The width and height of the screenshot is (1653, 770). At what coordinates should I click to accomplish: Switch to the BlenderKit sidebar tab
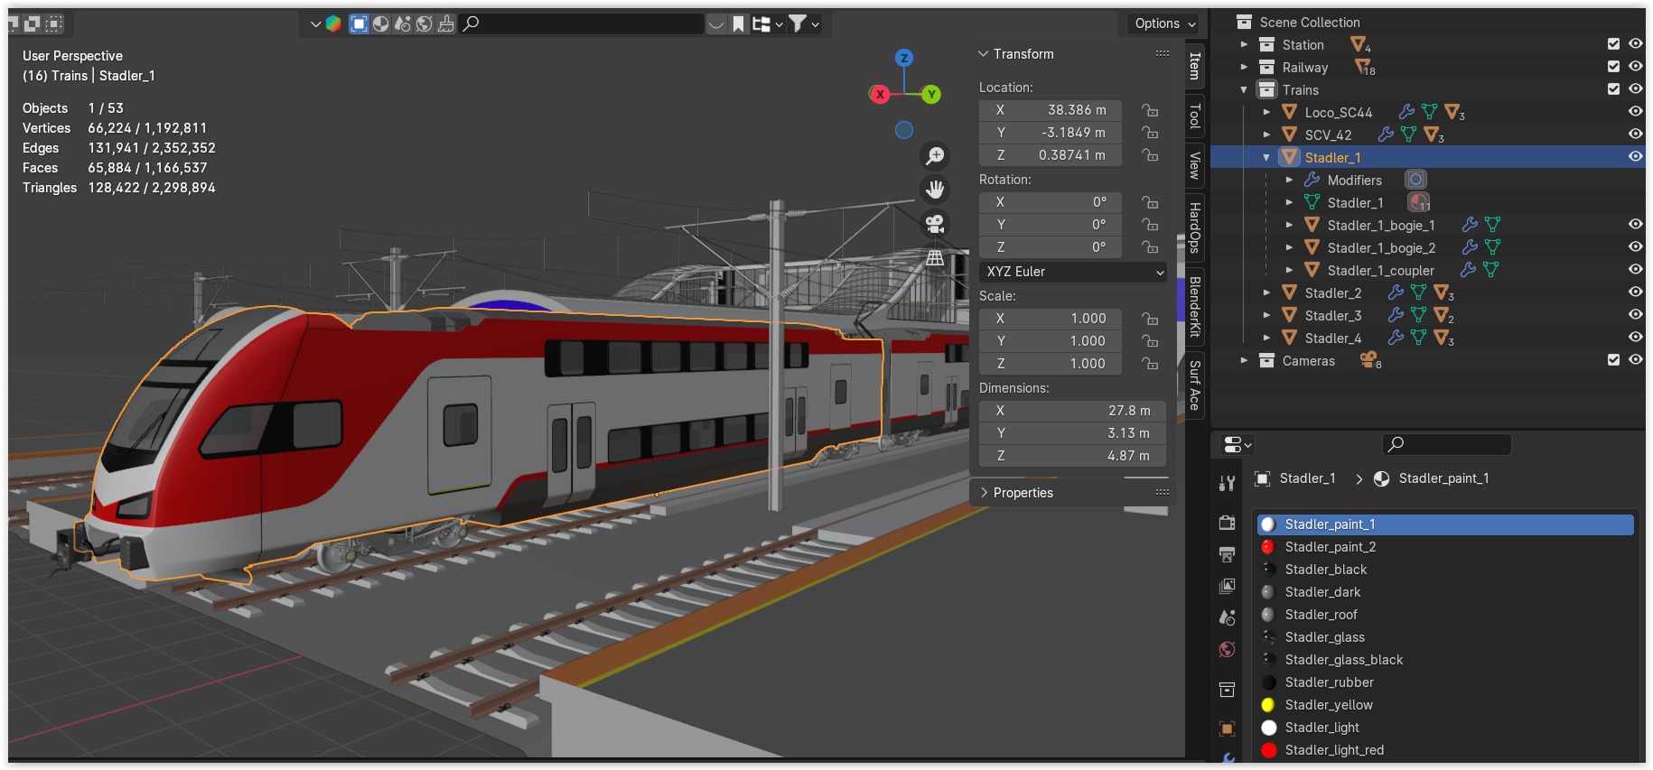coord(1194,307)
